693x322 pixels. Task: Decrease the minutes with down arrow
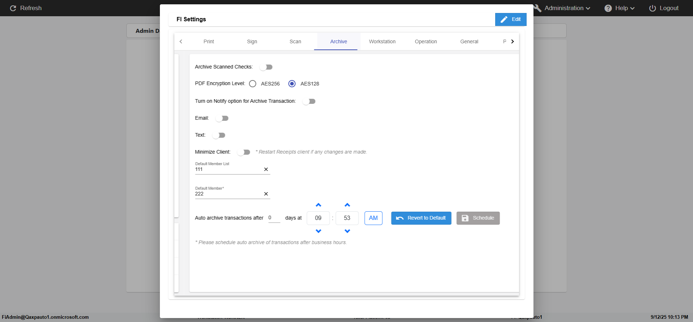[347, 231]
